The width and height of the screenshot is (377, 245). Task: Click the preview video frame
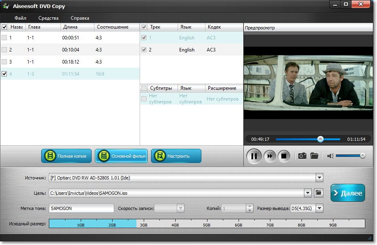point(308,83)
